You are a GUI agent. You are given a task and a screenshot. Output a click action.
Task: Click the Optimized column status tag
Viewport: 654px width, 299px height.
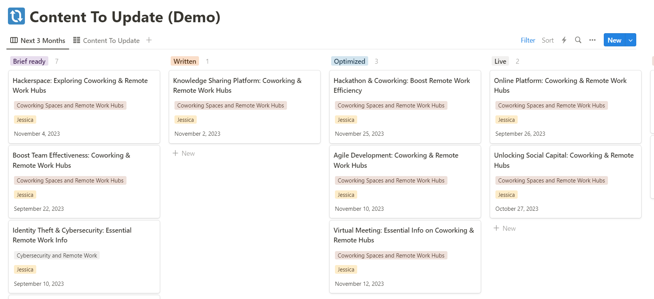coord(349,61)
